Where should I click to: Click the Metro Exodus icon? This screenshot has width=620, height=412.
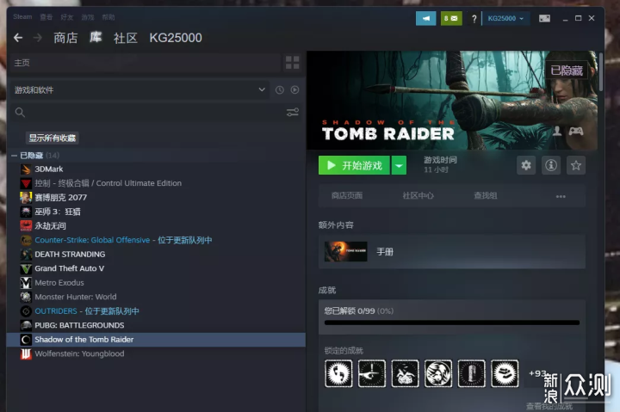pyautogui.click(x=26, y=283)
